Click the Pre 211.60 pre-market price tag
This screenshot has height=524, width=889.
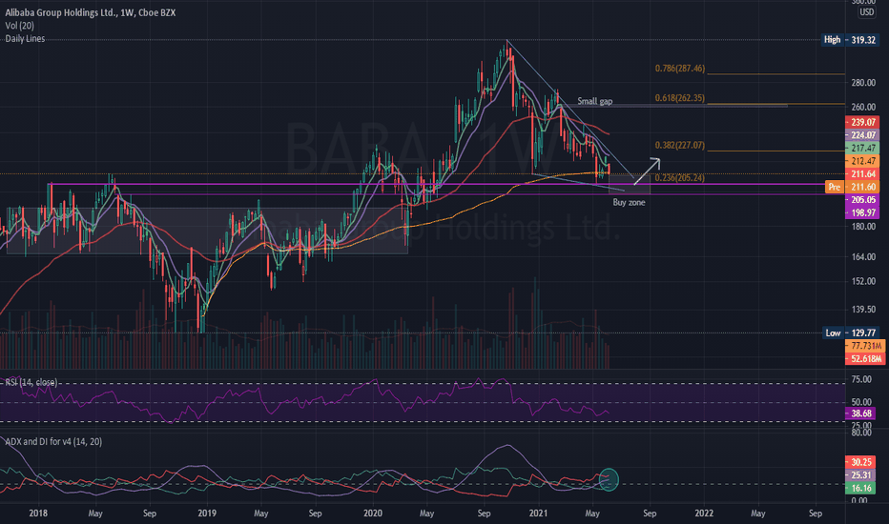point(852,187)
